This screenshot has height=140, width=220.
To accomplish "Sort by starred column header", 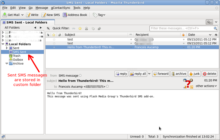I will [54, 35].
